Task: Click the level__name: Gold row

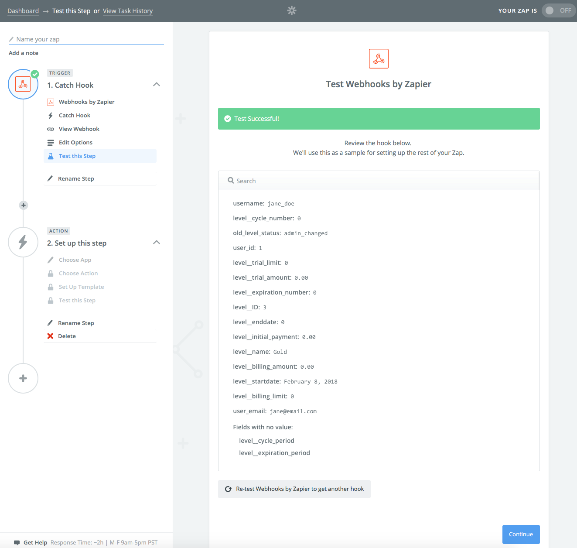Action: pyautogui.click(x=260, y=352)
